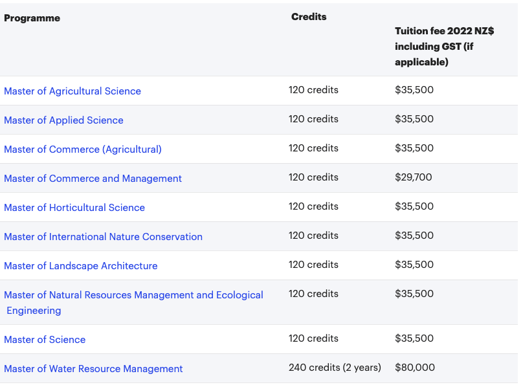523x387 pixels.
Task: Open the Master of Agricultural Science link
Action: pos(72,91)
